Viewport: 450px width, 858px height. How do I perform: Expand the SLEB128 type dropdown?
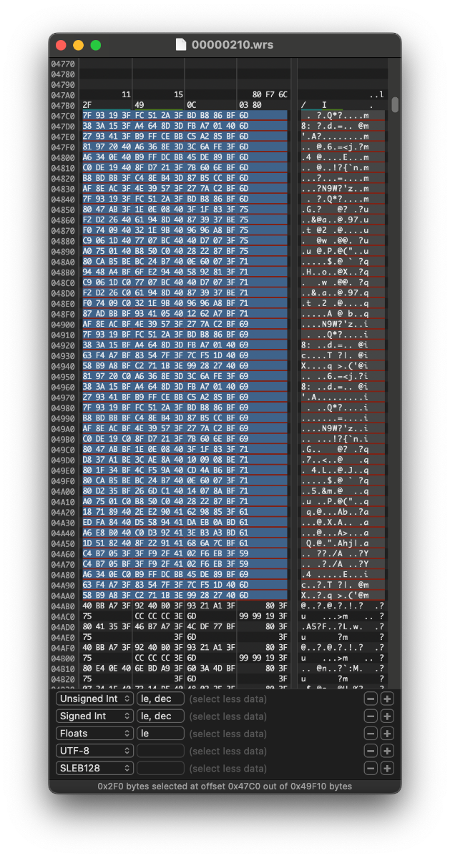tap(94, 768)
